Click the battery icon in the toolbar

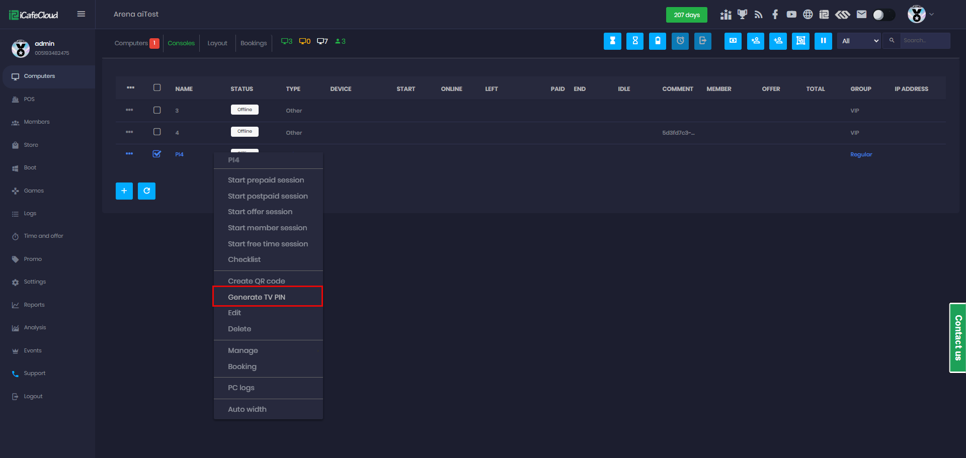[658, 41]
